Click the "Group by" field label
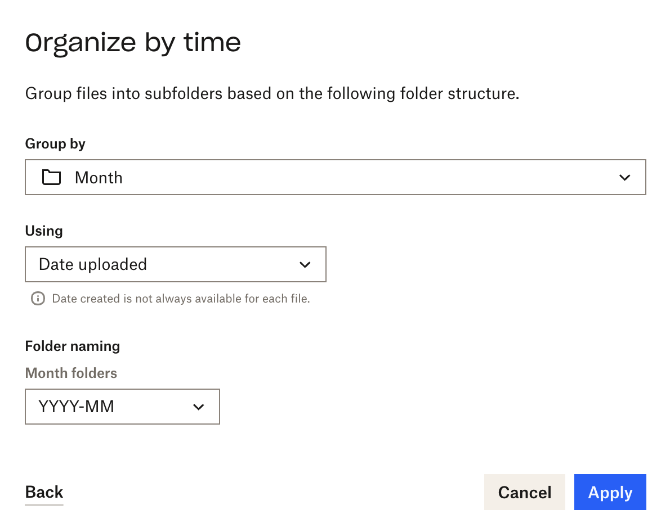Viewport: 670px width, 532px height. coord(55,144)
